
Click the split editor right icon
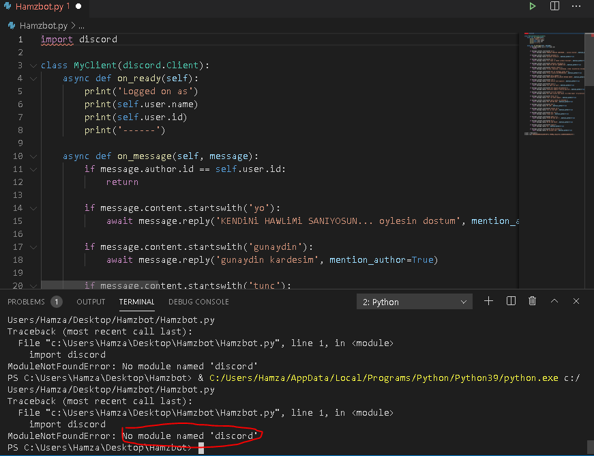coord(555,6)
